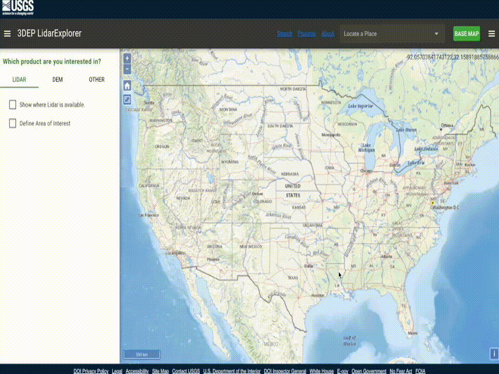Click the coordinates readout on the map

tap(452, 57)
